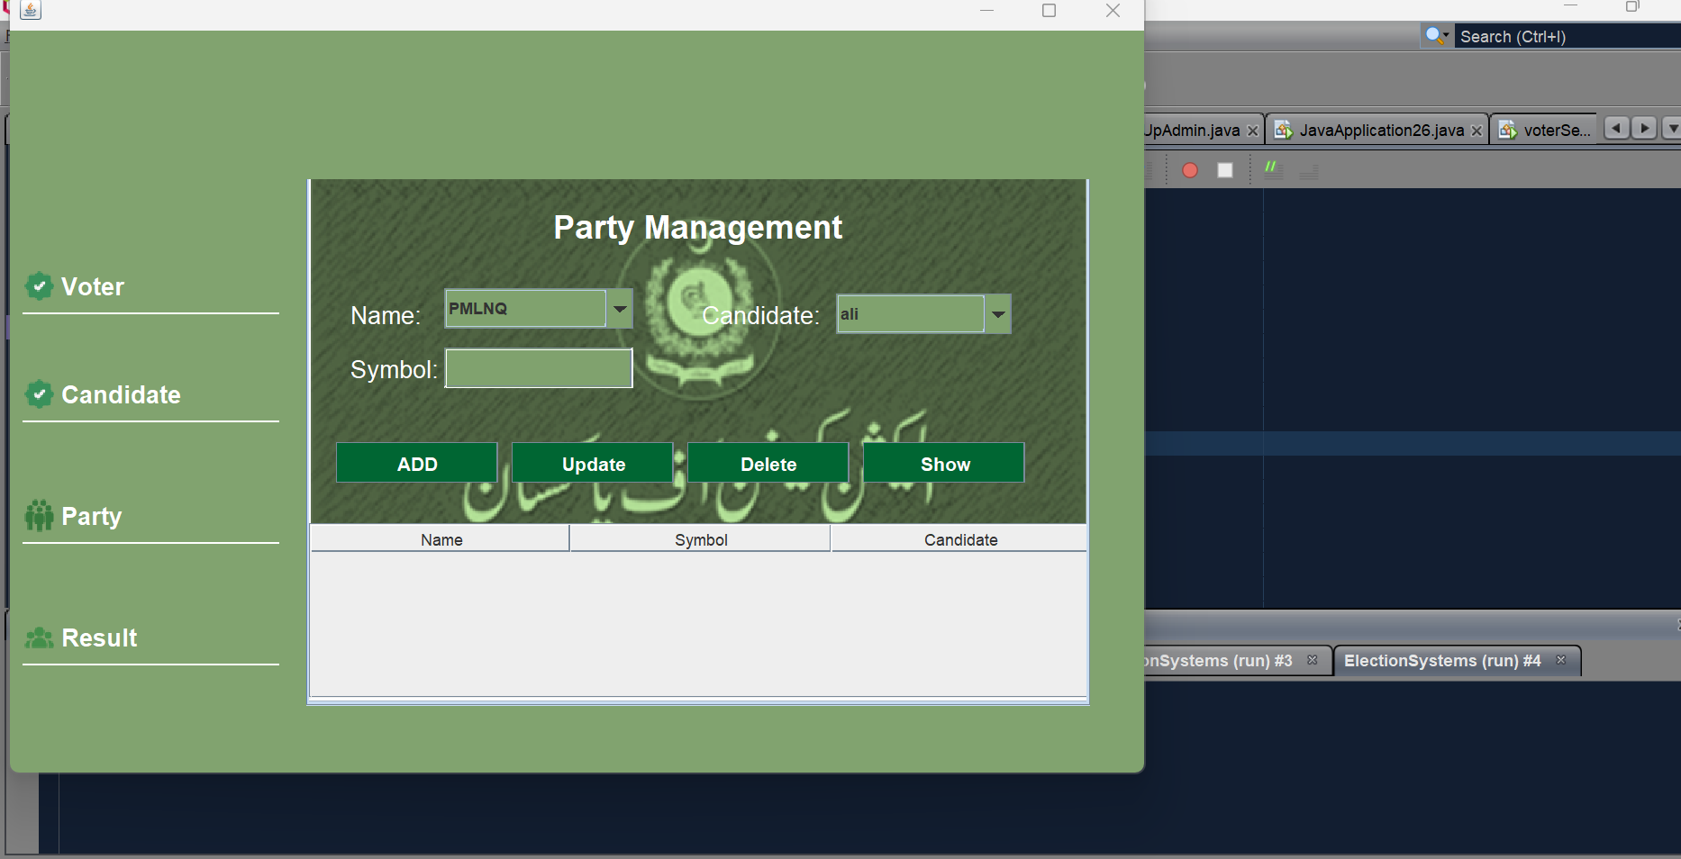The width and height of the screenshot is (1681, 859).
Task: Click the Party people-group icon
Action: 39,516
